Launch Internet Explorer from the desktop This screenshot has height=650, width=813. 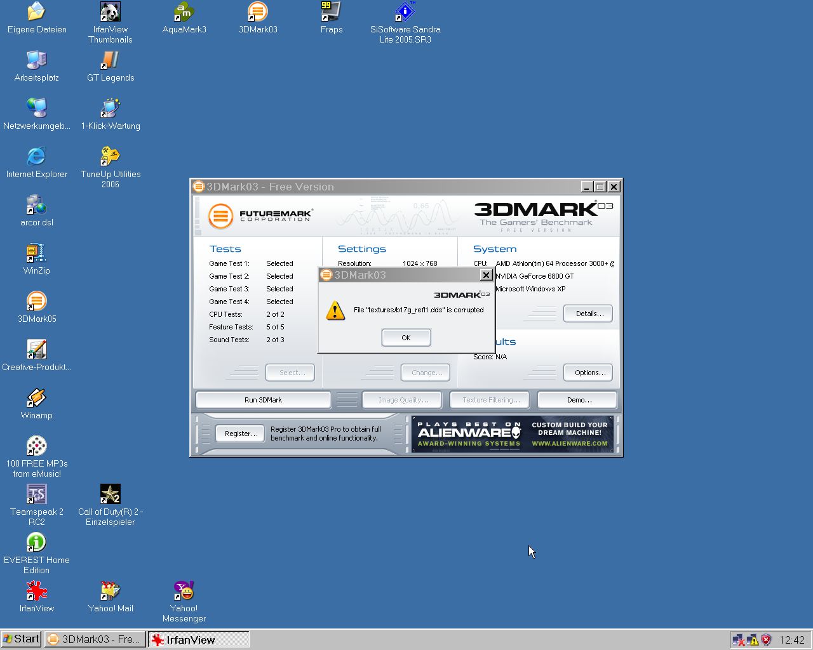click(x=37, y=162)
